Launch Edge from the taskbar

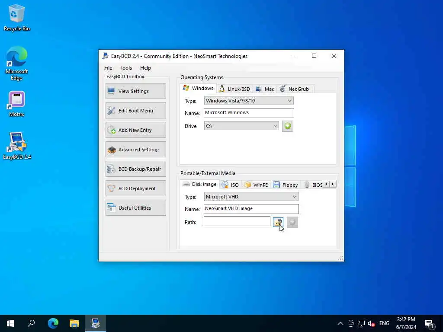(53, 323)
